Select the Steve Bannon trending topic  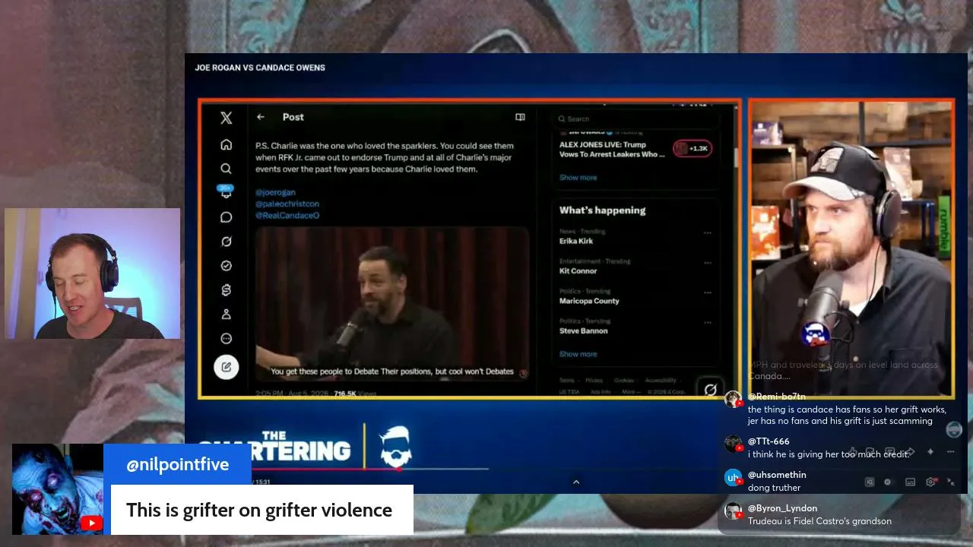(584, 330)
